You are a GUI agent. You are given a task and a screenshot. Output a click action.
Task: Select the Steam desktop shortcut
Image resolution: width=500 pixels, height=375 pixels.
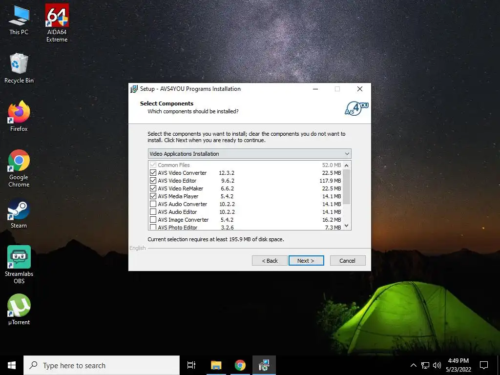click(19, 213)
